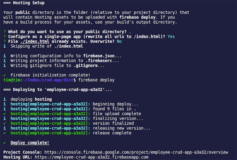The image size is (237, 160).
Task: Click the Yes answer for single-page app
Action: [x=171, y=37]
